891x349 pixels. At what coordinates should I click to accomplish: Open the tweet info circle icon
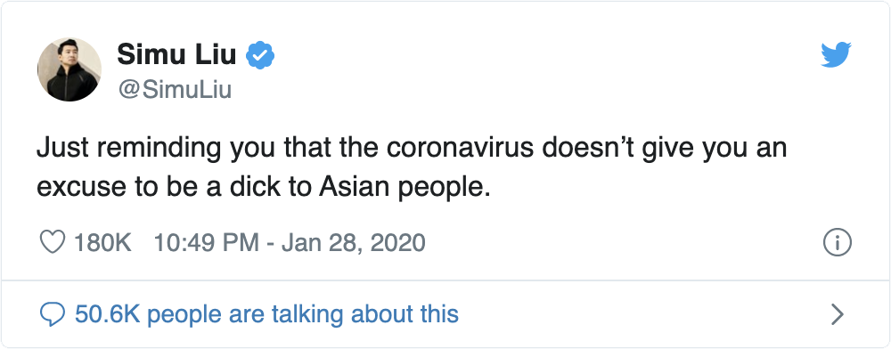tap(837, 243)
